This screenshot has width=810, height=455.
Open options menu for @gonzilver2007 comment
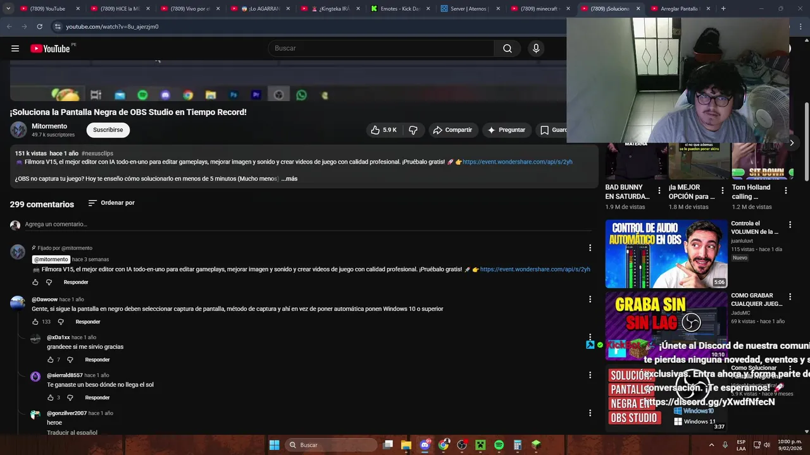click(590, 413)
